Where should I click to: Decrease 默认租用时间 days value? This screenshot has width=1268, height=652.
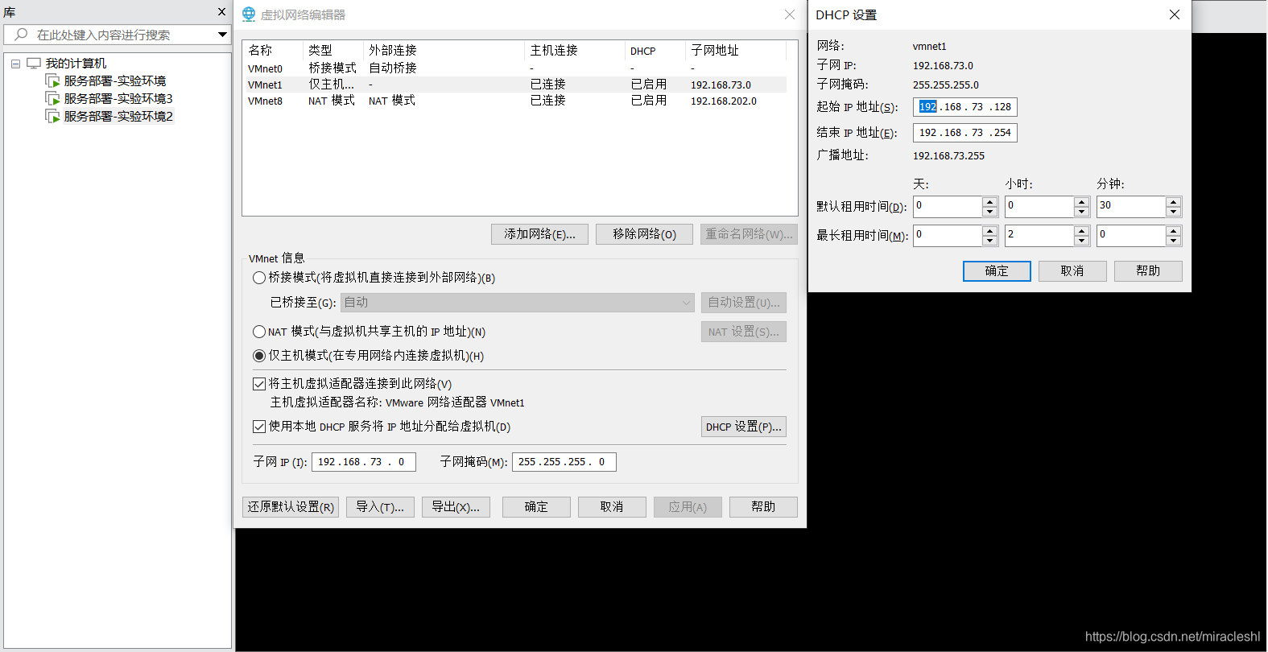point(990,212)
